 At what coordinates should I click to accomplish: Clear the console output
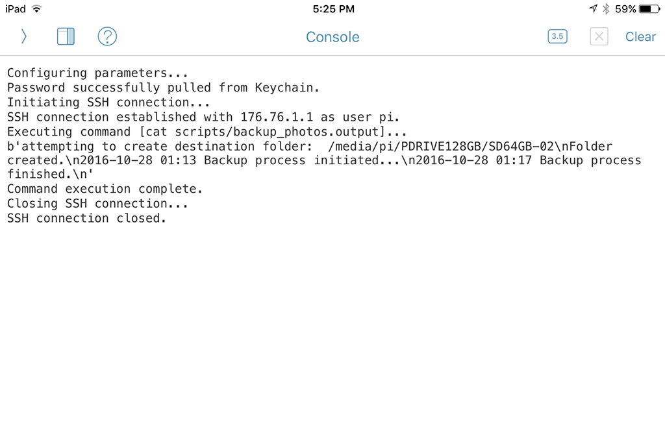pyautogui.click(x=640, y=37)
